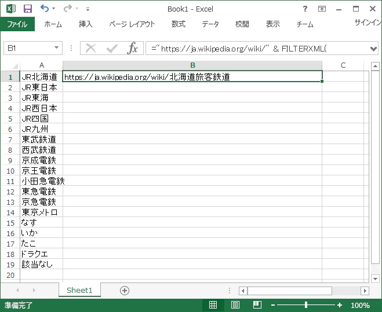Select cell containing JR西日本
Screen dimensions: 382x312
41,108
